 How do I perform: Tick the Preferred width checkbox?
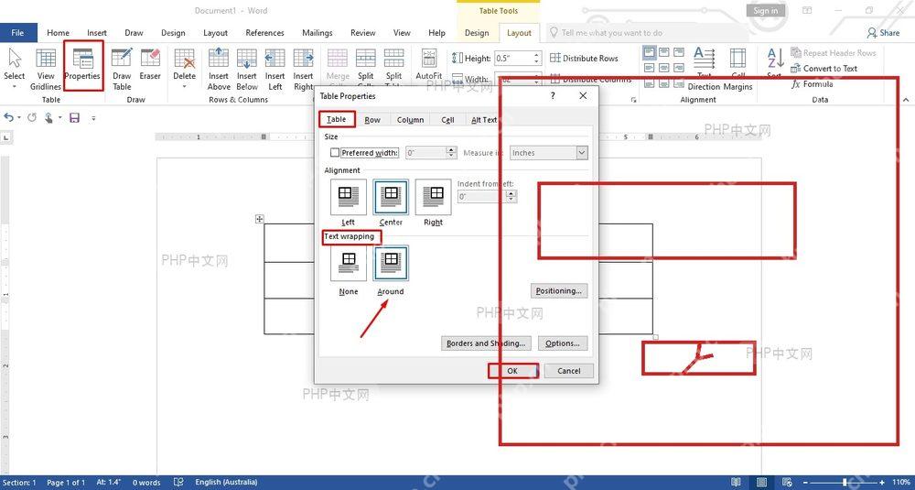click(335, 153)
